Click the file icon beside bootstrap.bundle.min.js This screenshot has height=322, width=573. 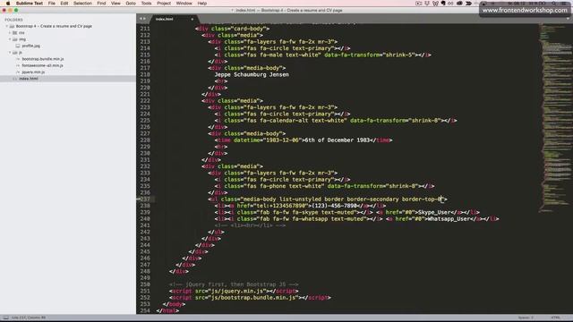click(18, 59)
